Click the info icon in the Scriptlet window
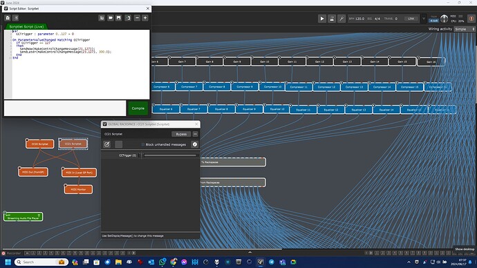Screen dimensions: 477x268 195,144
